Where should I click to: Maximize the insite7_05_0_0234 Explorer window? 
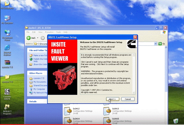click(x=161, y=28)
